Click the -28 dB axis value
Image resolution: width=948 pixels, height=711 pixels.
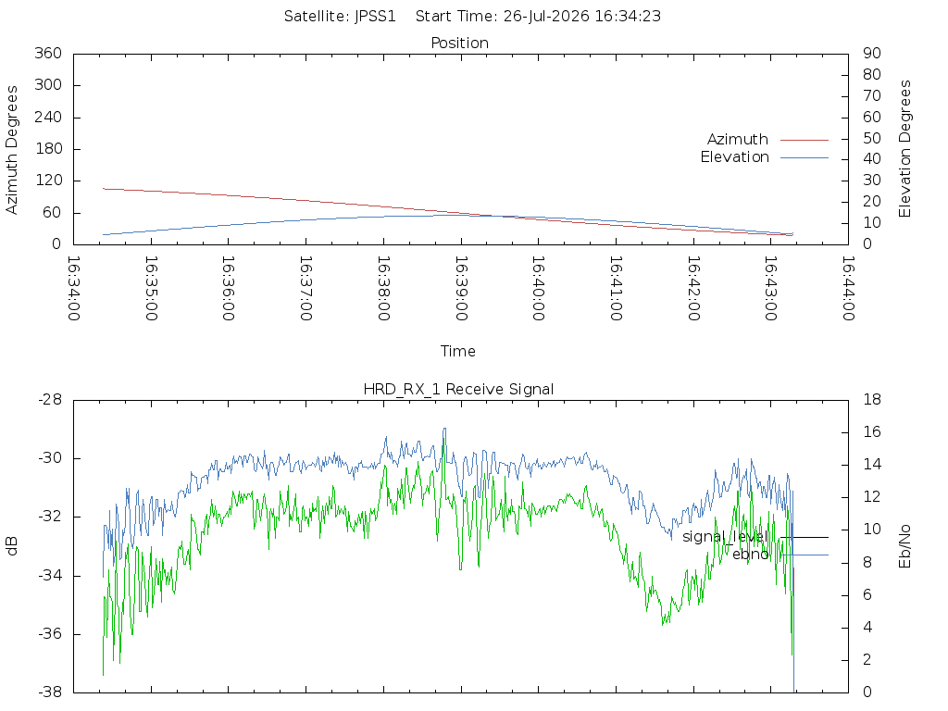pyautogui.click(x=50, y=400)
